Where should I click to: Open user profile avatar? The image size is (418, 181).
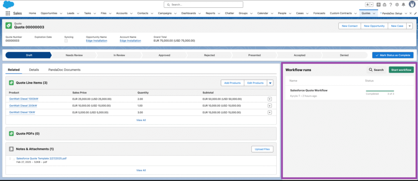coord(412,4)
